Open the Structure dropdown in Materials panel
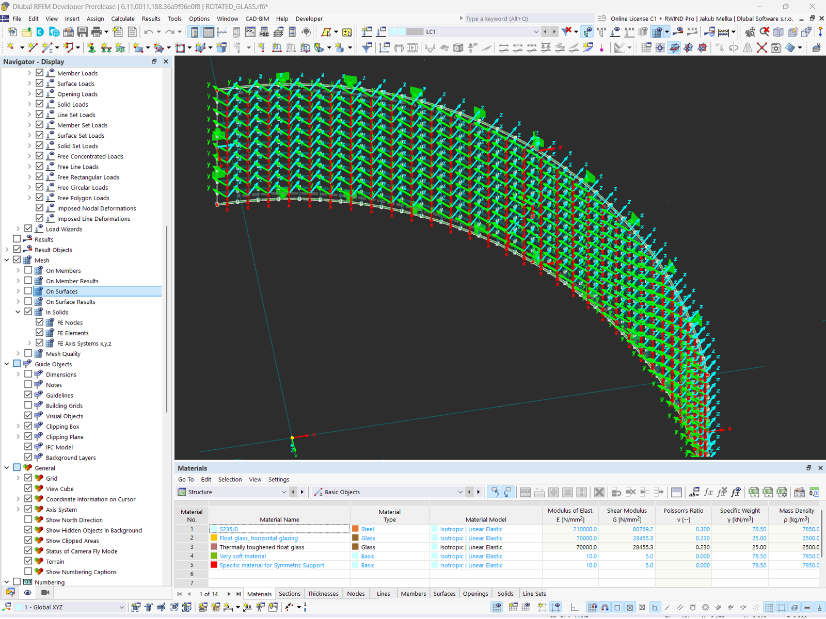The height and width of the screenshot is (619, 826). coord(283,492)
